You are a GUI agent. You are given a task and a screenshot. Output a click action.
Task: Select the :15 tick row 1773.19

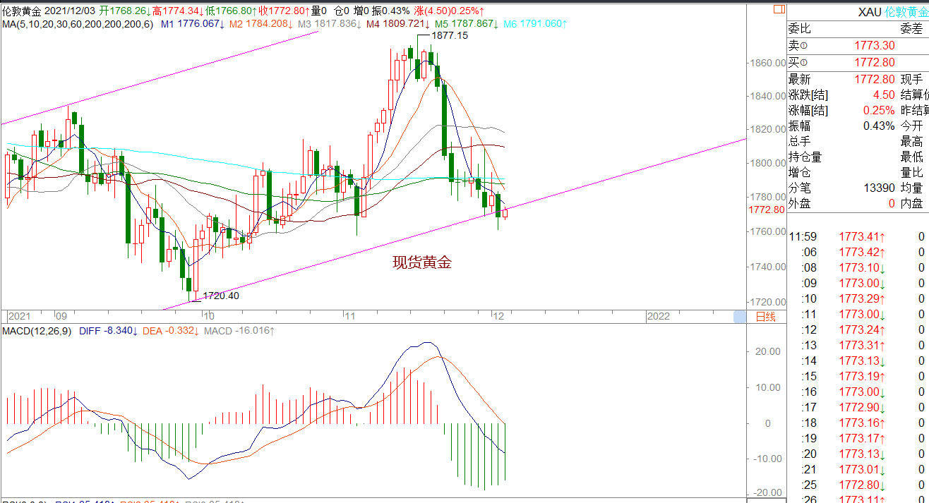tap(858, 376)
